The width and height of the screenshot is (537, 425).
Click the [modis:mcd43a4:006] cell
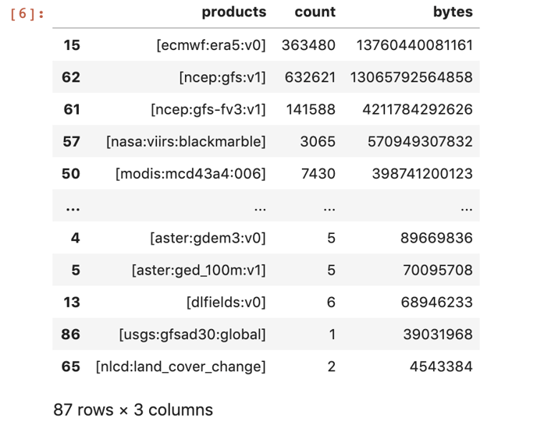[x=190, y=174]
